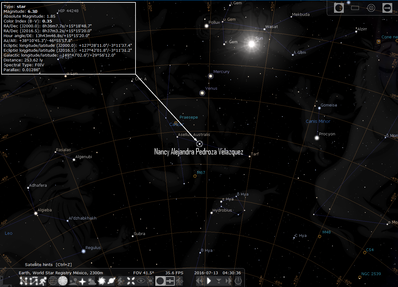
Task: Show deep-sky objects galaxy icon
Action: coord(102,281)
